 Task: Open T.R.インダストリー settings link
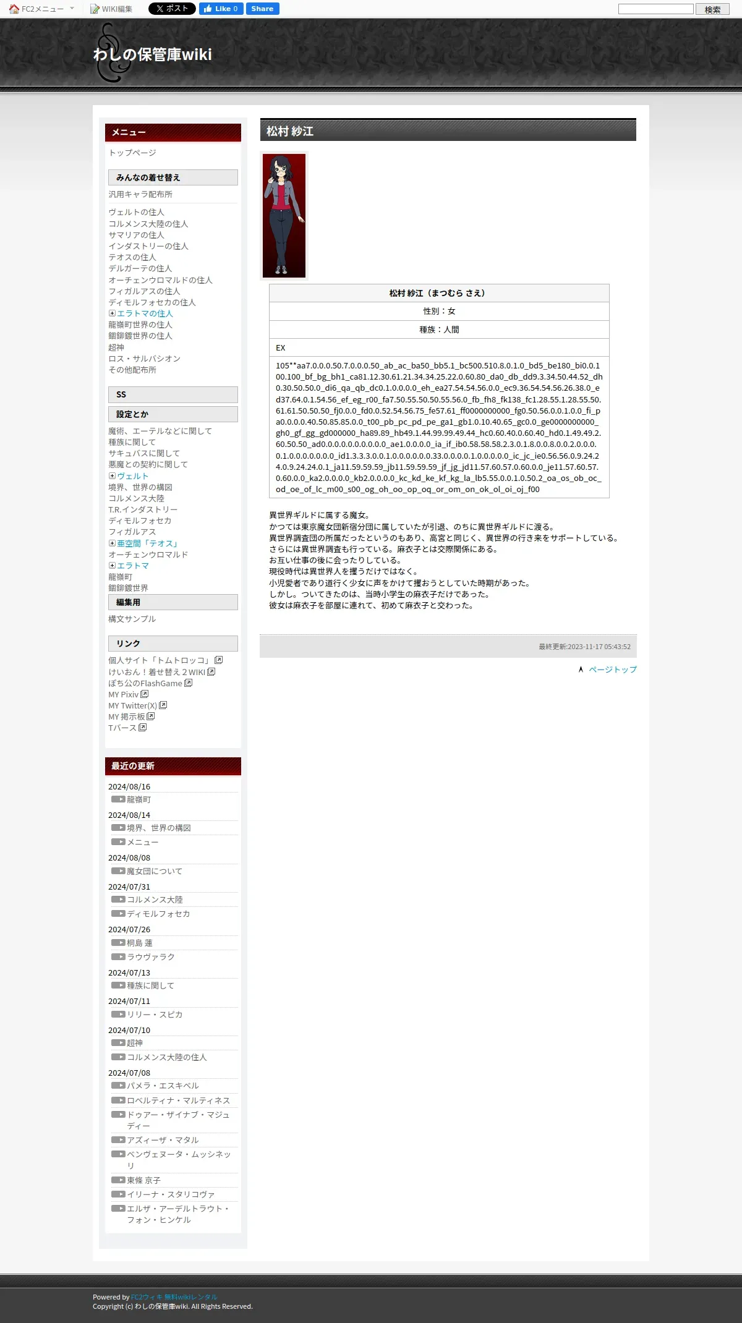(143, 509)
